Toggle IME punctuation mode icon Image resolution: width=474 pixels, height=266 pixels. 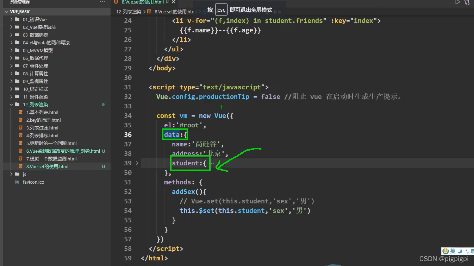point(467,251)
